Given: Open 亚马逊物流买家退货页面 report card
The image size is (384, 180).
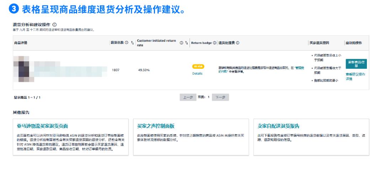Looking at the screenshot, I should point(42,126).
